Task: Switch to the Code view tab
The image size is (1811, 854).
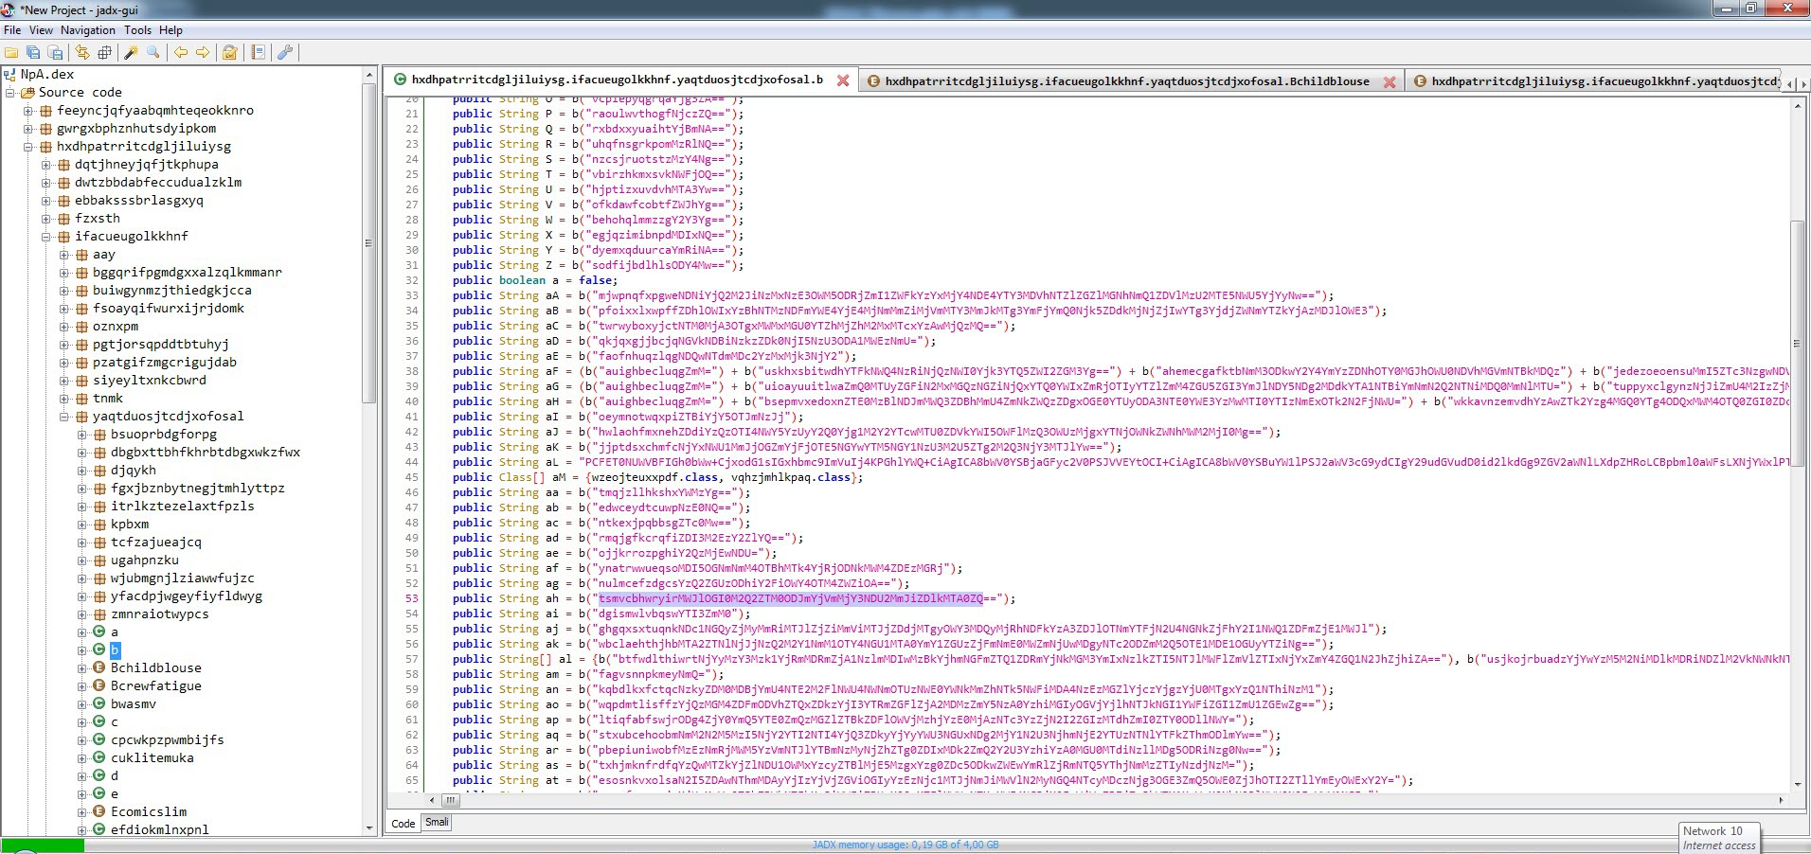Action: point(403,823)
